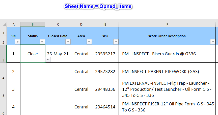Select column F header
Image resolution: width=218 pixels, height=115 pixels.
(167, 24)
